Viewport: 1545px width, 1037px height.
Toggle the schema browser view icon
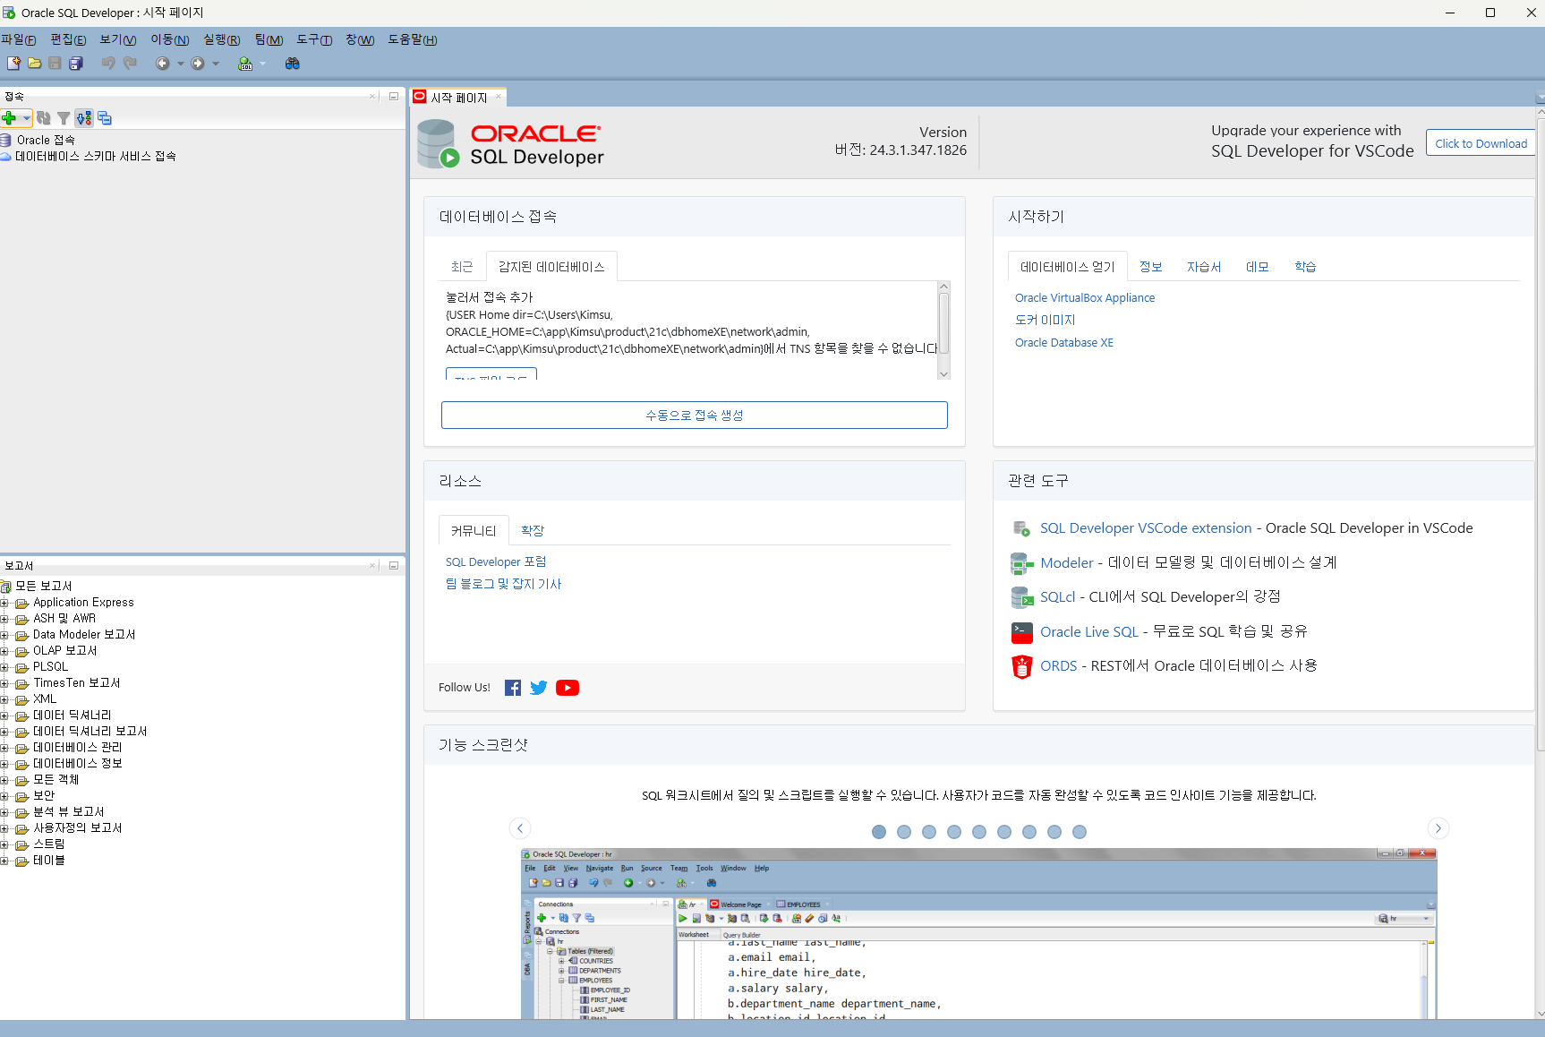click(x=84, y=118)
